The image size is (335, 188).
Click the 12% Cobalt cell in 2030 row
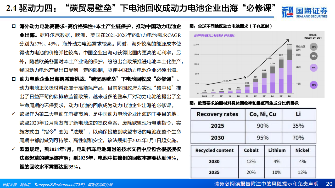click(251, 162)
